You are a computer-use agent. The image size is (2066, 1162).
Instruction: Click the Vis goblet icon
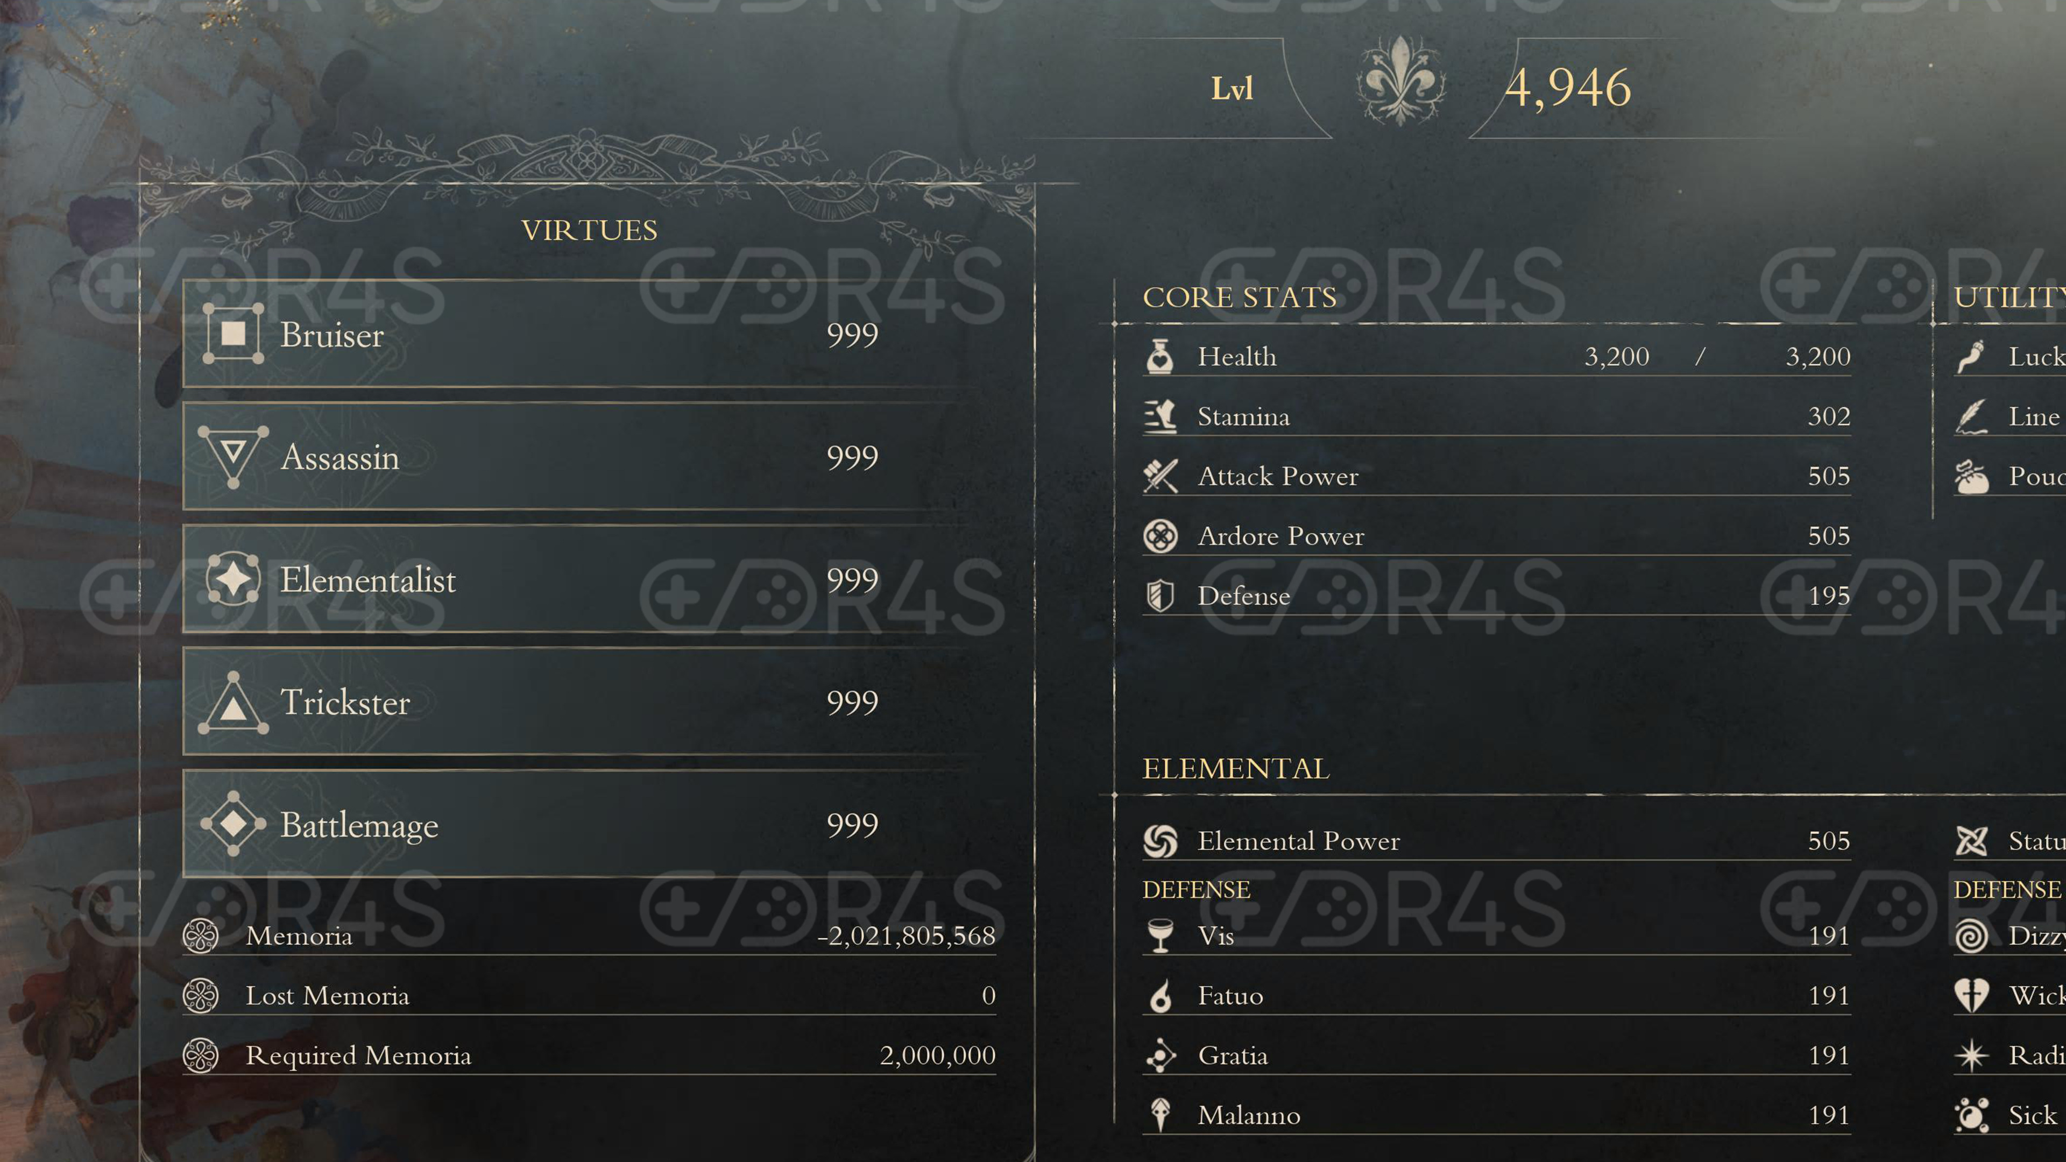(1160, 936)
